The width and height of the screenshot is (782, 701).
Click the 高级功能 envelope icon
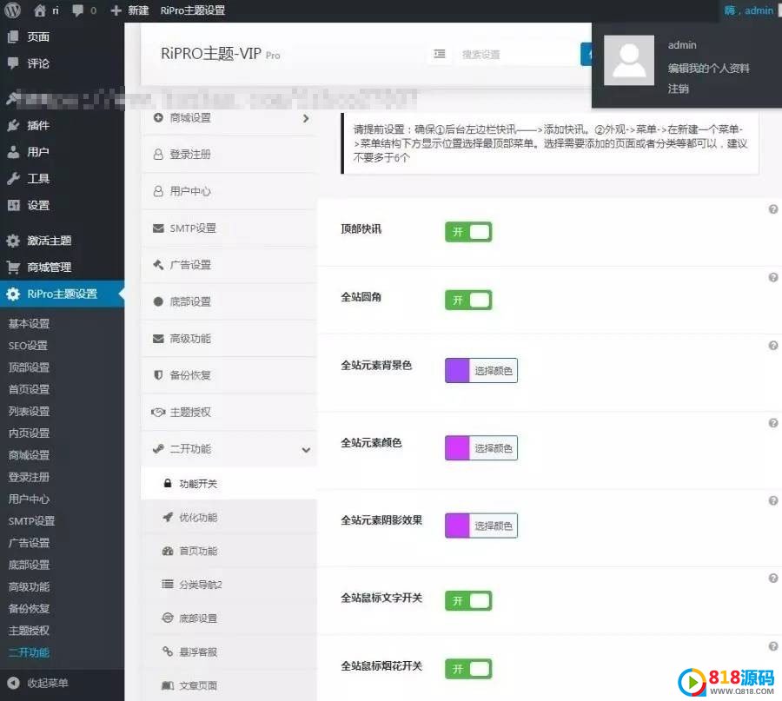(158, 339)
